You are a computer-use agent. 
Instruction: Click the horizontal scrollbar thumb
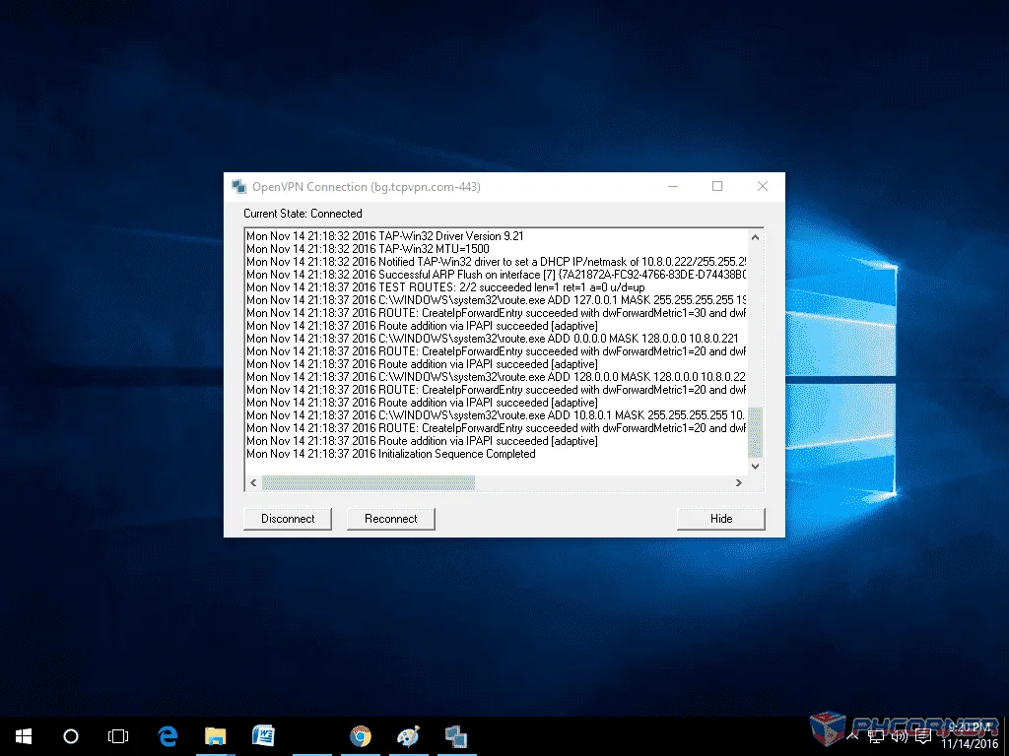[x=369, y=482]
